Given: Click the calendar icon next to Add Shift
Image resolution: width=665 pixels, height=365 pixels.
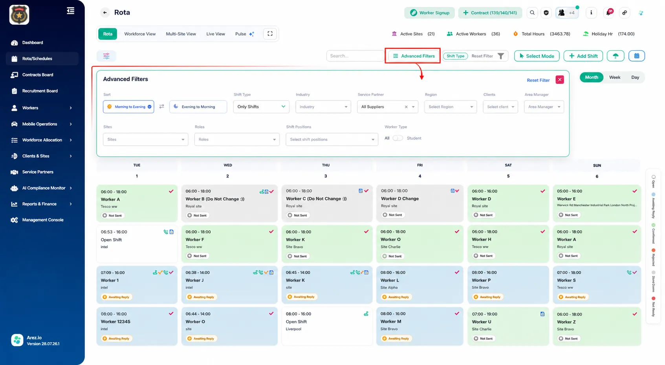Looking at the screenshot, I should tap(636, 56).
